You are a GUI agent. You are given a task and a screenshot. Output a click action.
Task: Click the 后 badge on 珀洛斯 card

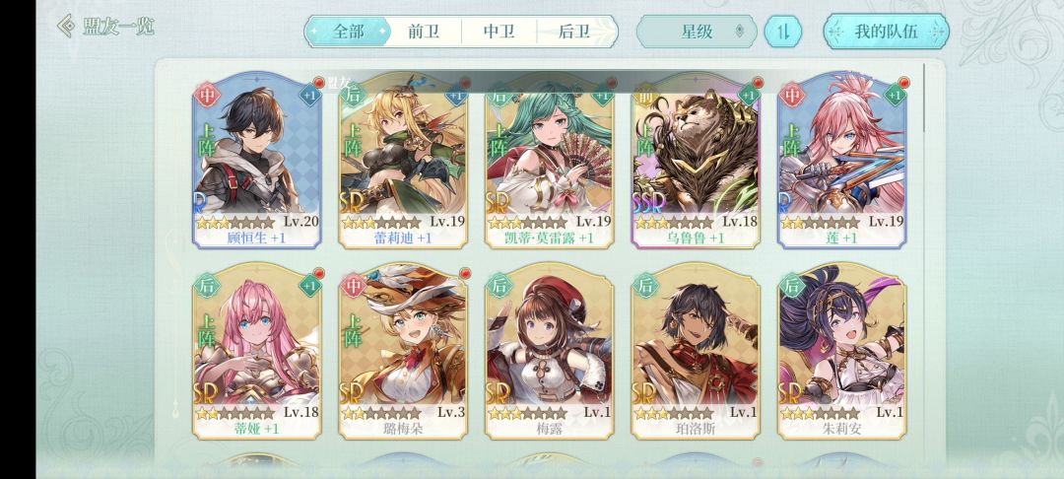click(645, 286)
